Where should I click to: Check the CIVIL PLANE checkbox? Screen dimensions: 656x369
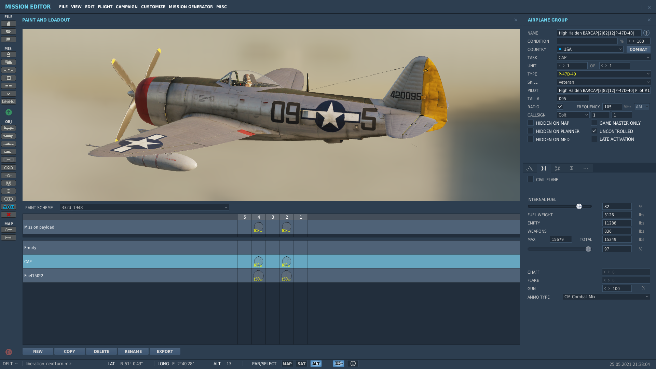(x=531, y=179)
